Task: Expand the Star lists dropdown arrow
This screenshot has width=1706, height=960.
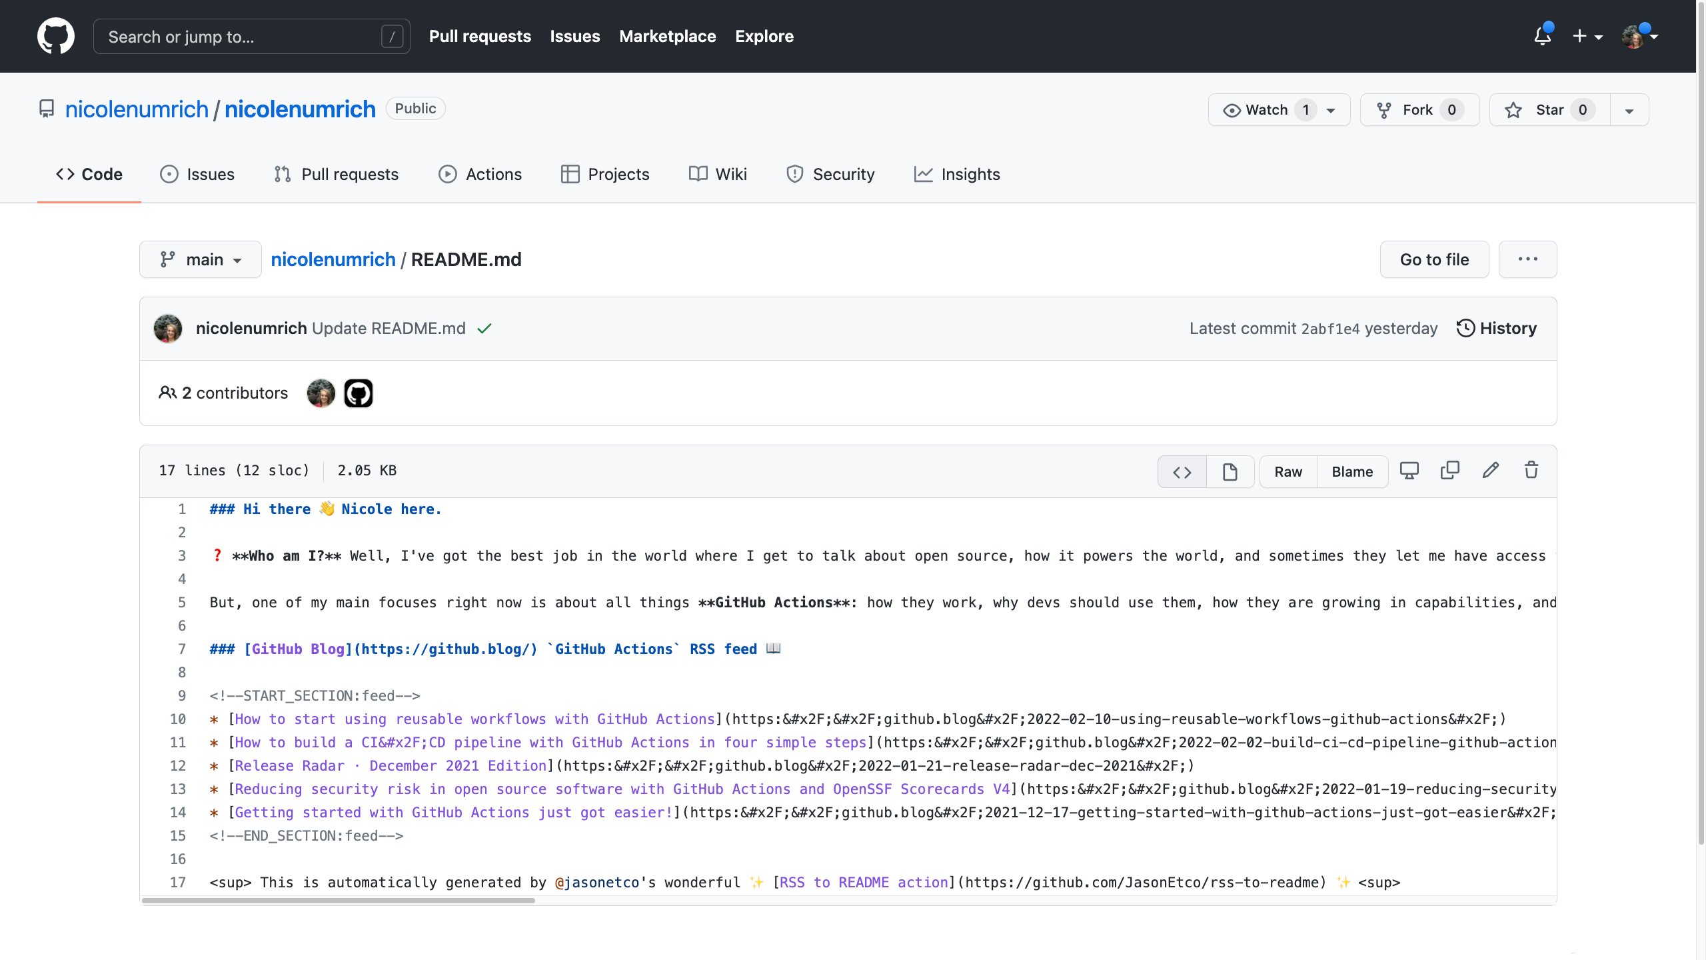Action: [1629, 111]
